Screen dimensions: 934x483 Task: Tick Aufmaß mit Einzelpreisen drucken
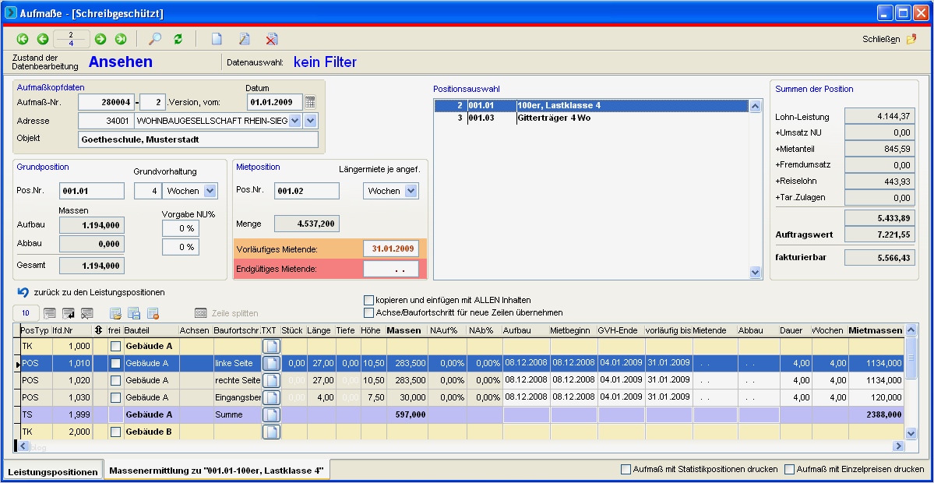pyautogui.click(x=789, y=470)
